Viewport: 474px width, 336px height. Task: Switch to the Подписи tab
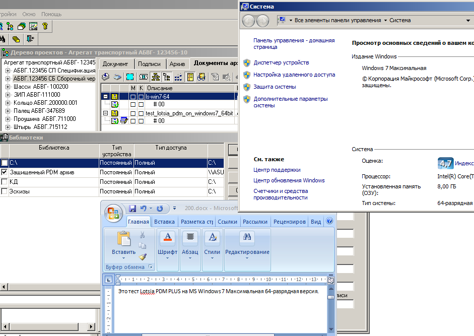(149, 64)
